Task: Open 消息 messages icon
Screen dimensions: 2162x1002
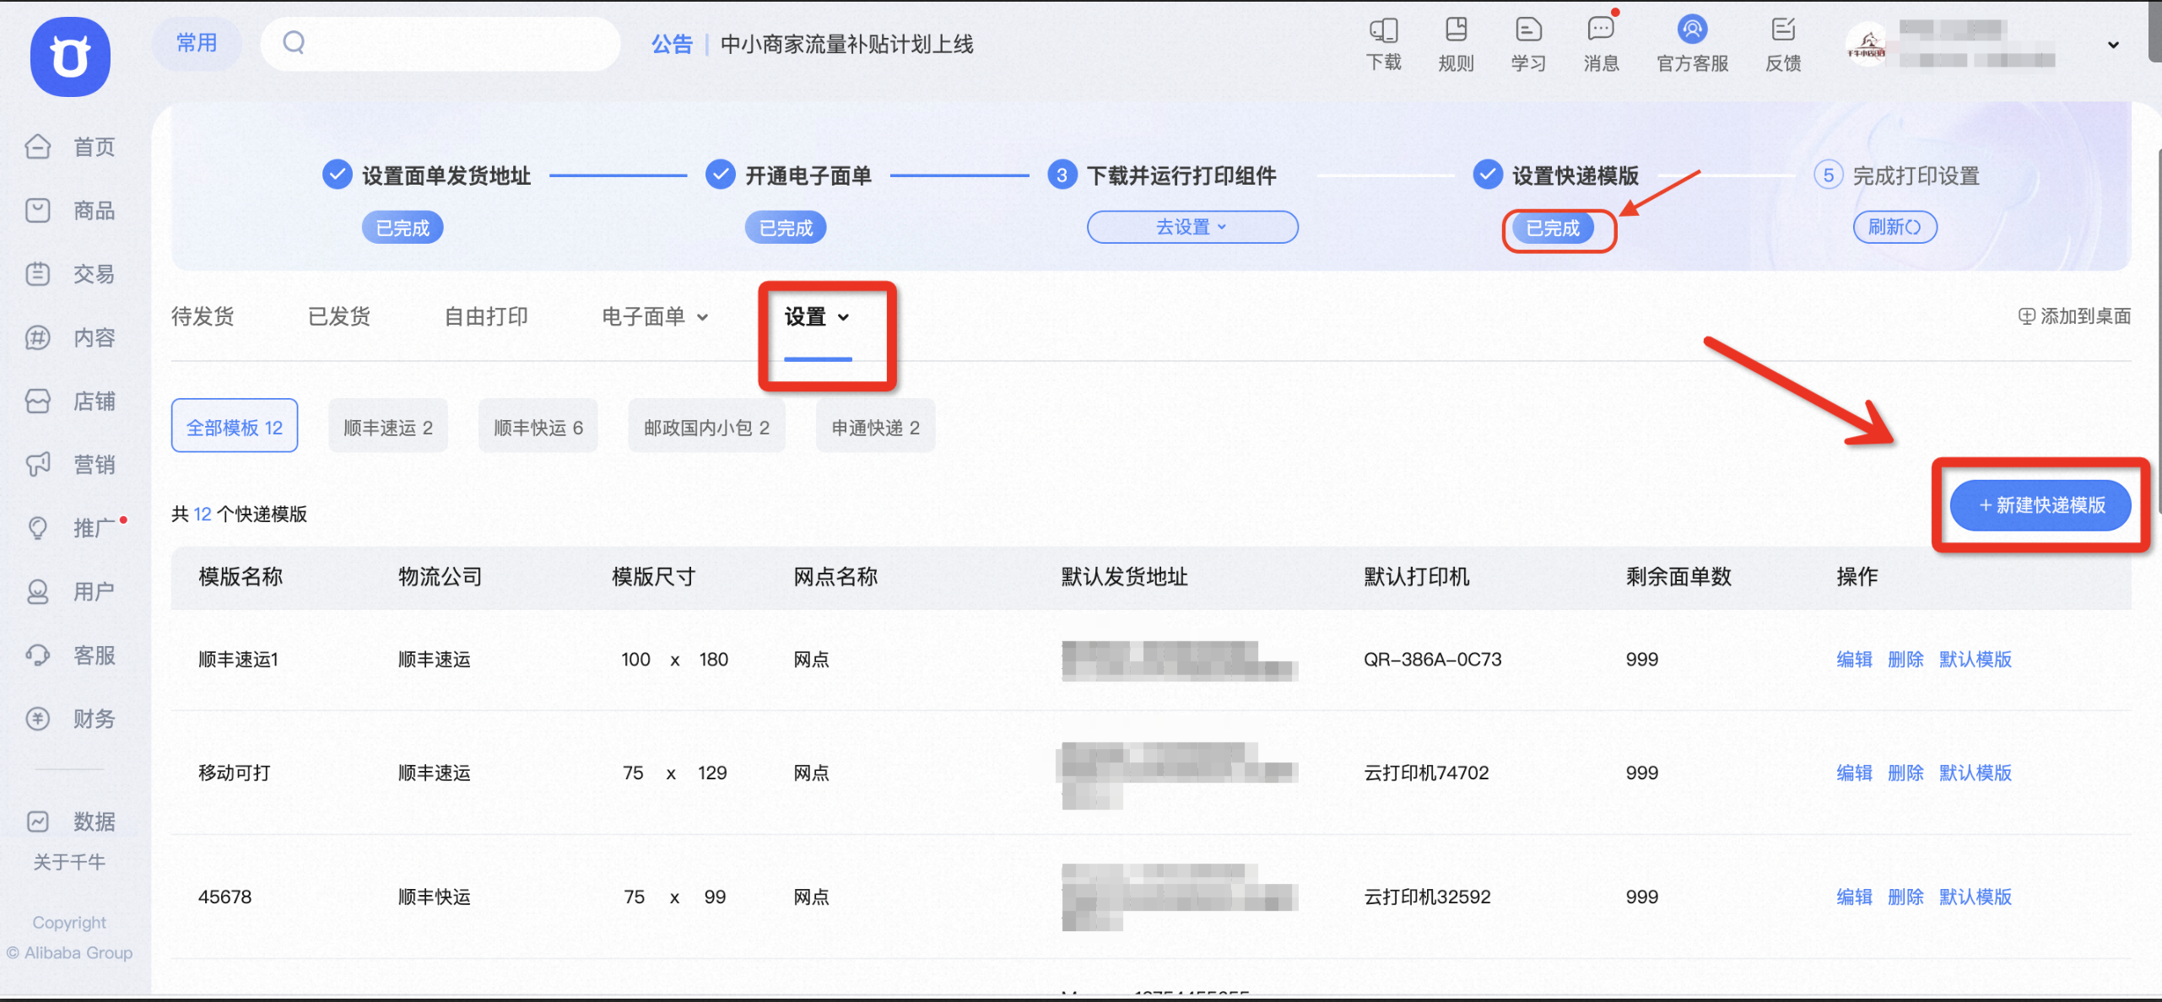Action: [x=1601, y=44]
